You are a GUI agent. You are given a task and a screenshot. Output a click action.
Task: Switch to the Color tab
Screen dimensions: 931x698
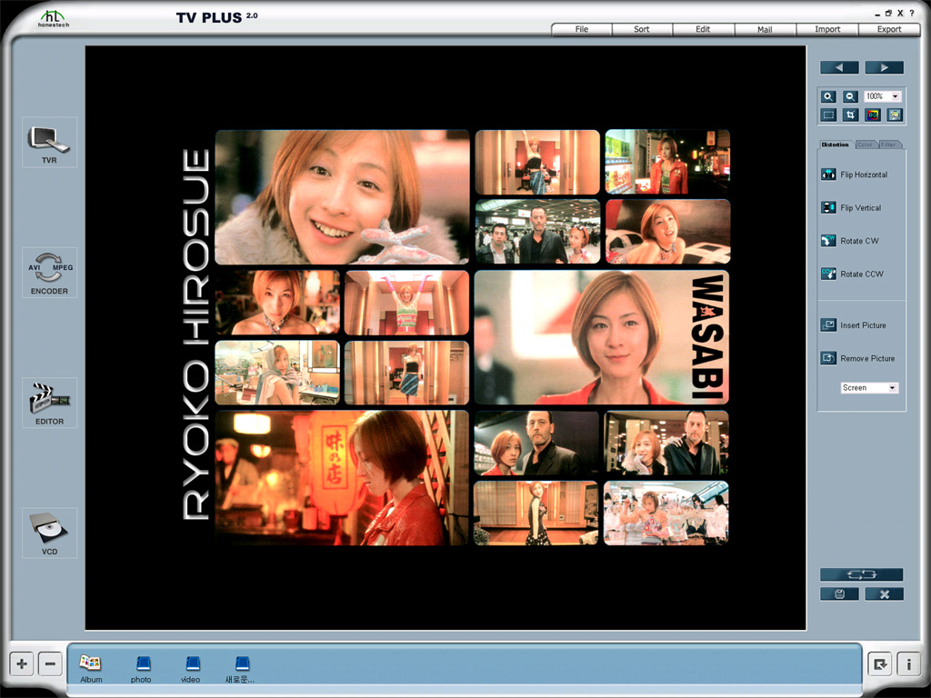tap(866, 145)
